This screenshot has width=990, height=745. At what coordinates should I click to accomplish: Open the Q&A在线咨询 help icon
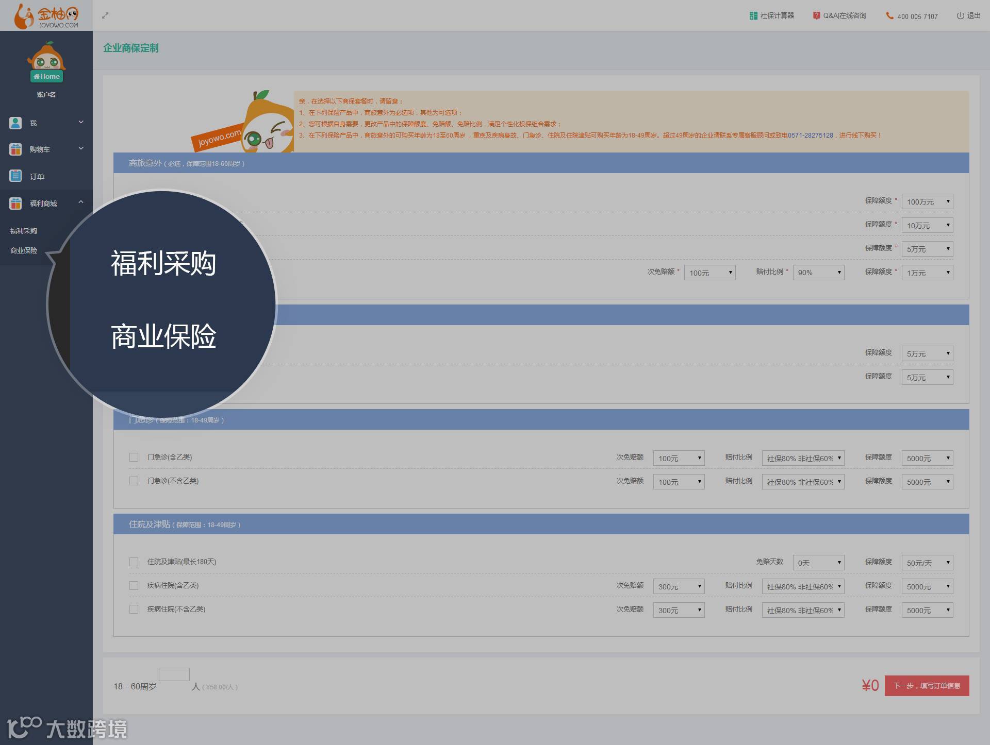click(x=816, y=15)
